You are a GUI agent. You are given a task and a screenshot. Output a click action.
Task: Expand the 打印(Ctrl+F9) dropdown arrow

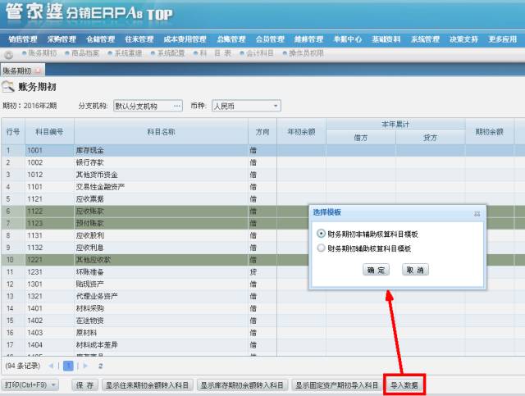click(x=53, y=385)
